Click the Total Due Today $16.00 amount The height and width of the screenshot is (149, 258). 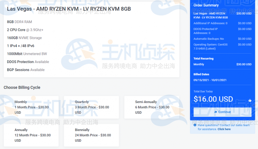(x=213, y=99)
